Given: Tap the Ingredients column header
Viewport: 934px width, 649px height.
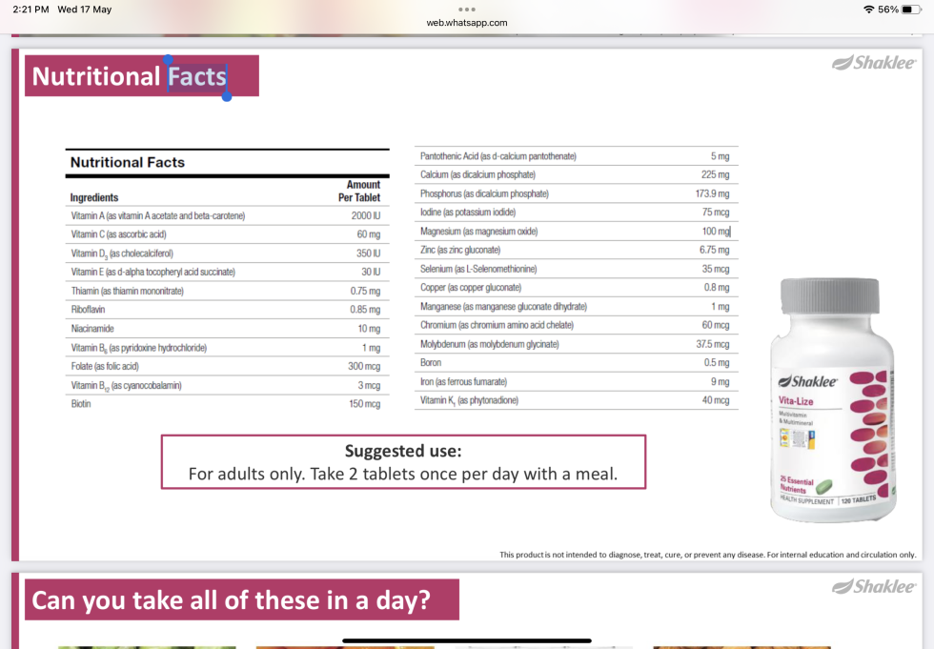Looking at the screenshot, I should (94, 197).
